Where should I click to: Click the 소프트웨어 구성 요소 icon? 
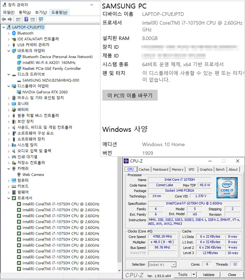tap(14, 133)
